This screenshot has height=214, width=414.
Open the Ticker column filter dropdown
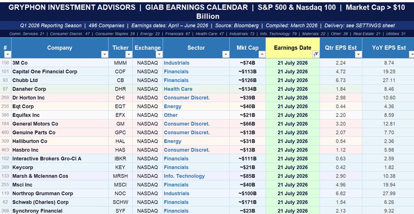(129, 55)
